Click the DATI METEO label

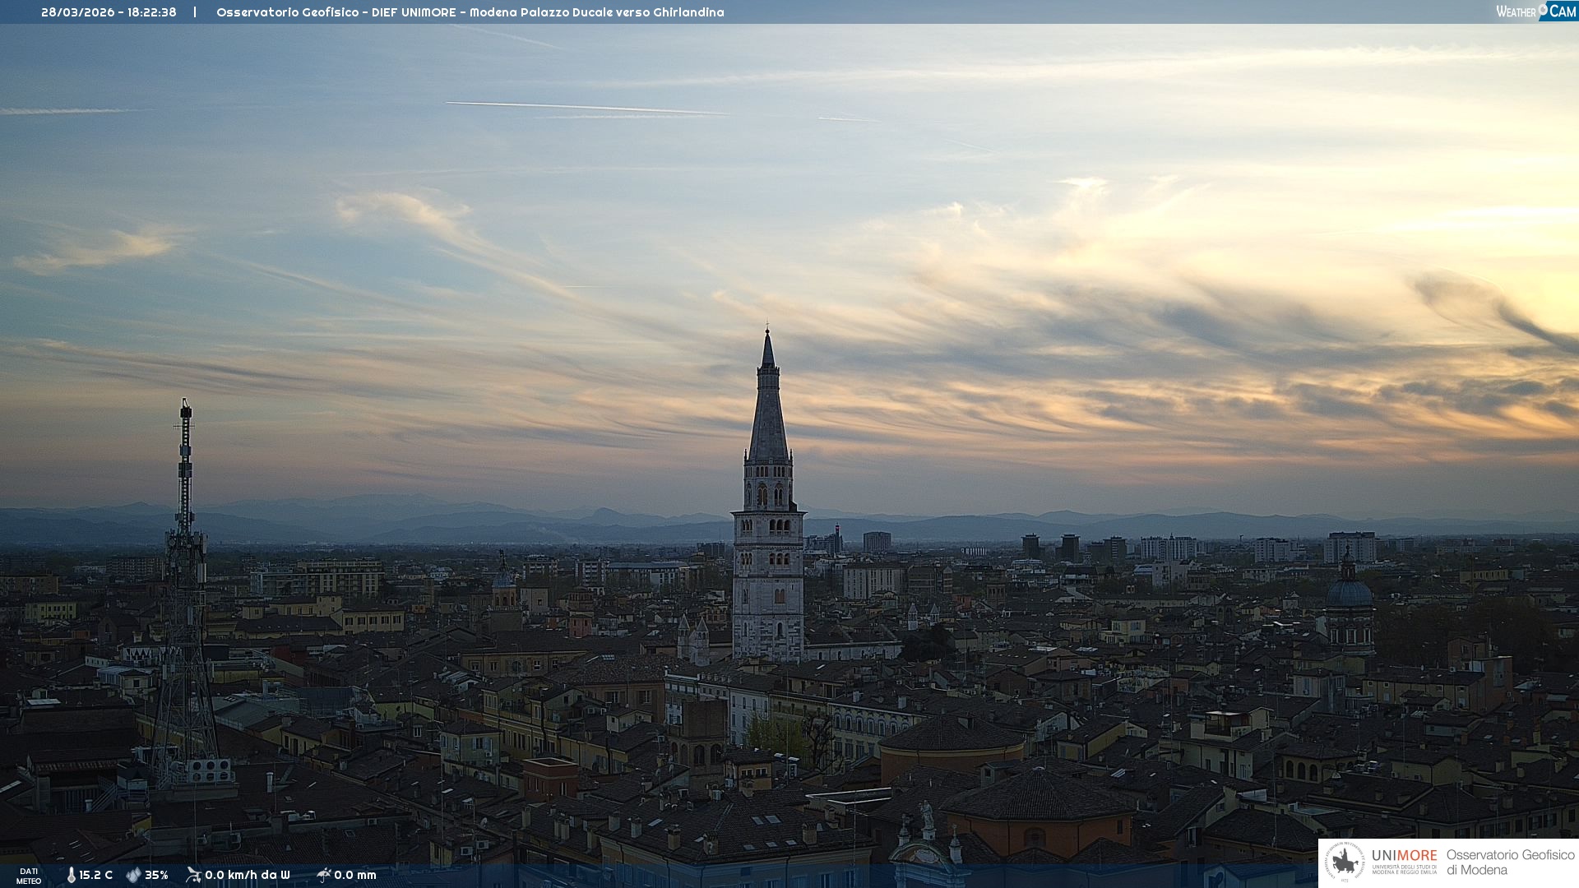pos(29,876)
